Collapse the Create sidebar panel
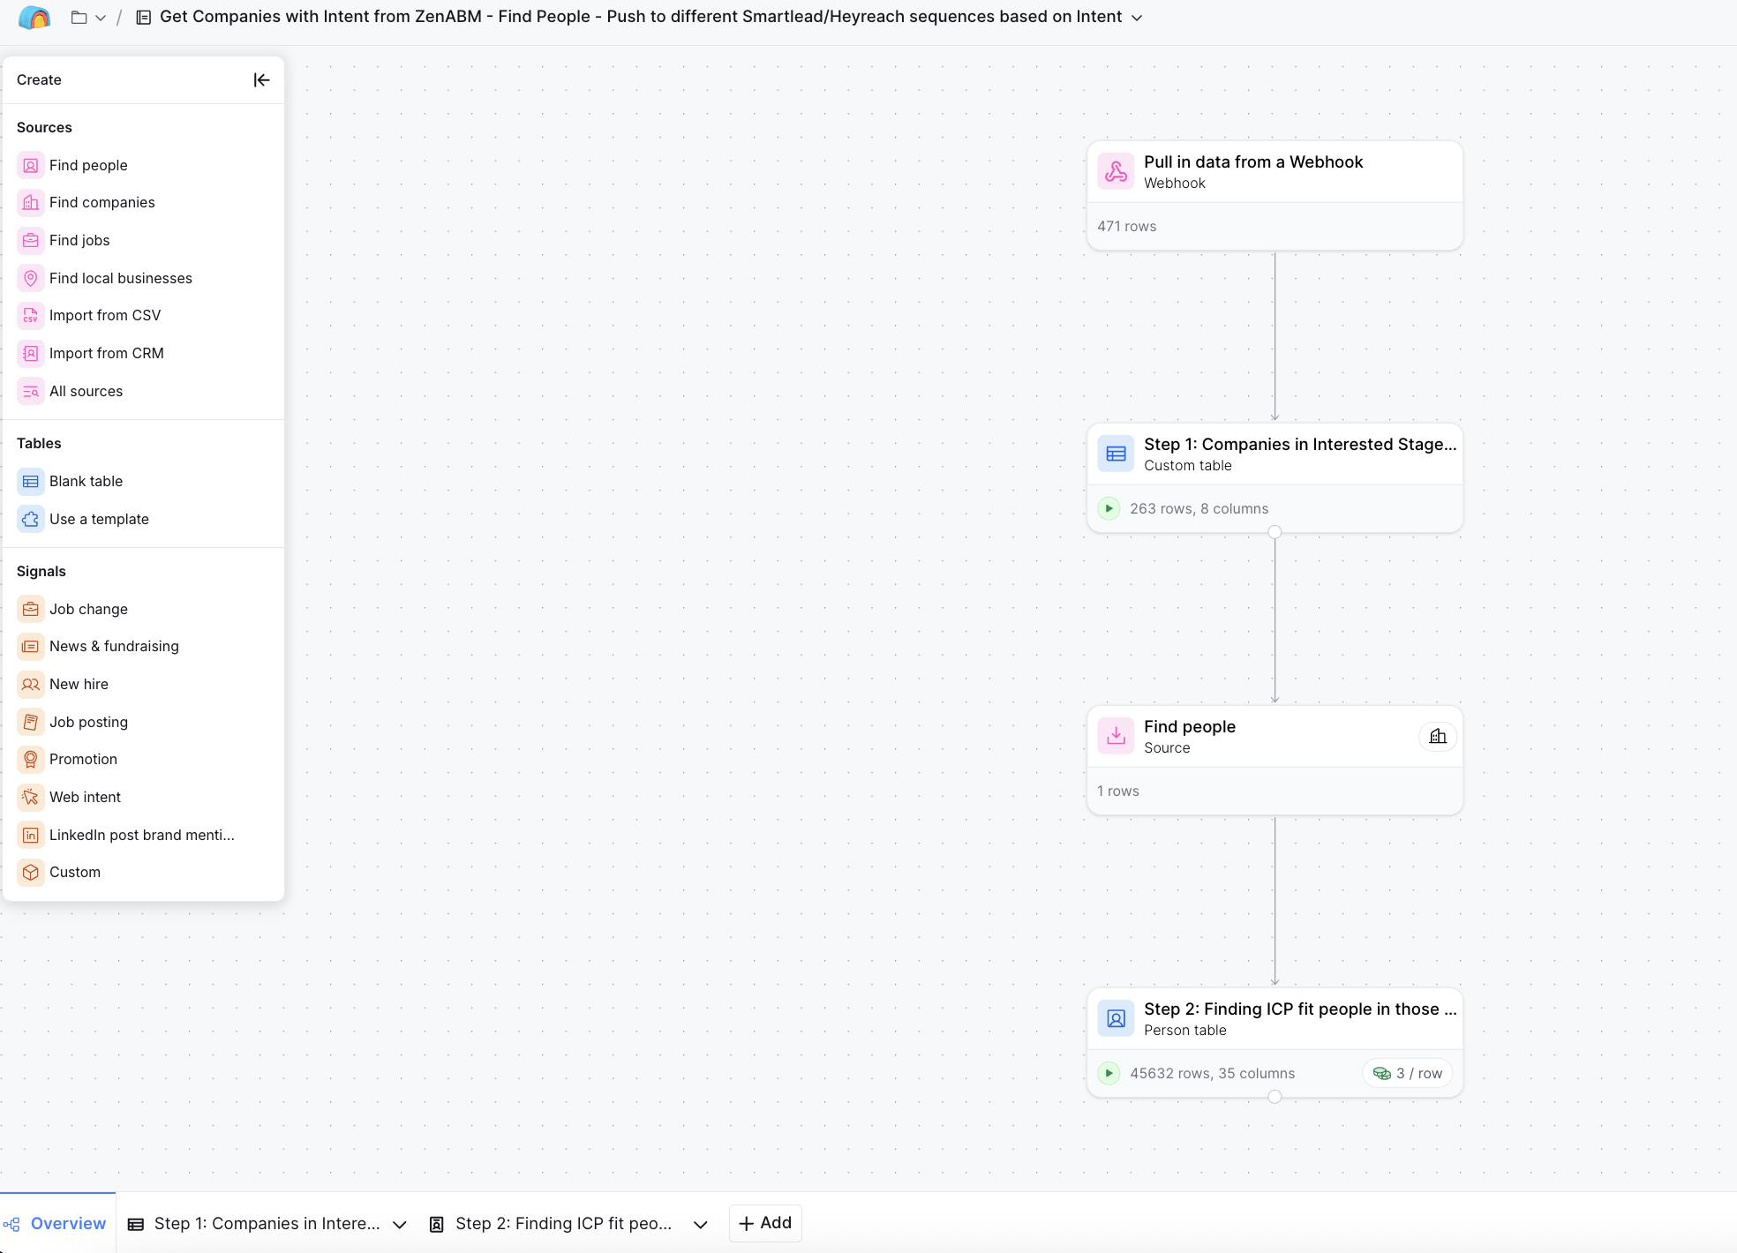1737x1253 pixels. (261, 80)
